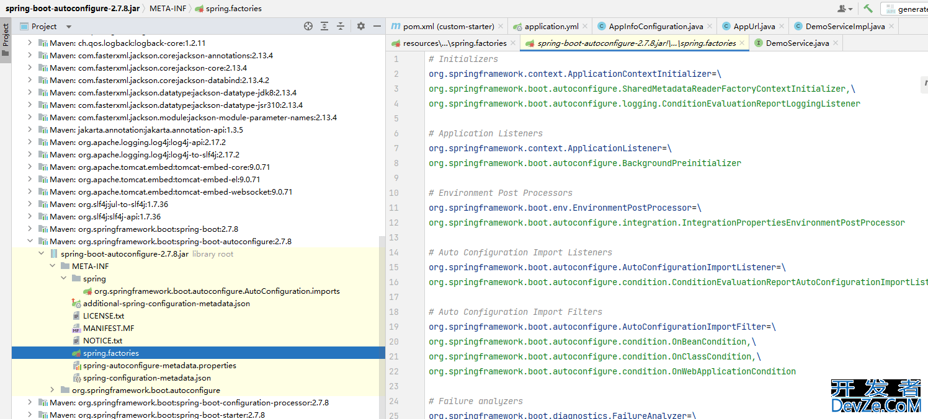
Task: Click the jar icon beside spring-boot-autoconfigure-2.7.8.jar
Action: 54,254
